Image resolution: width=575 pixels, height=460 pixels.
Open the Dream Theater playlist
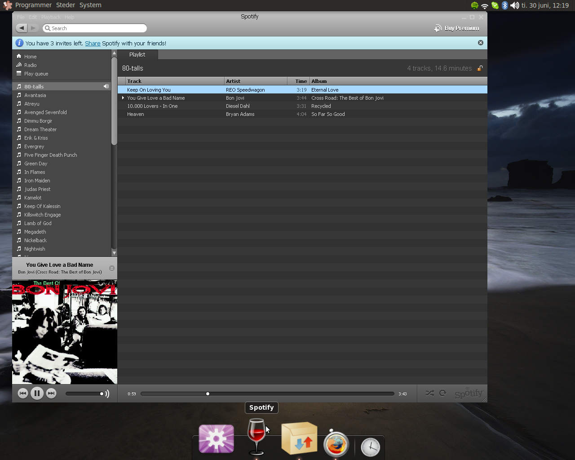[62, 129]
